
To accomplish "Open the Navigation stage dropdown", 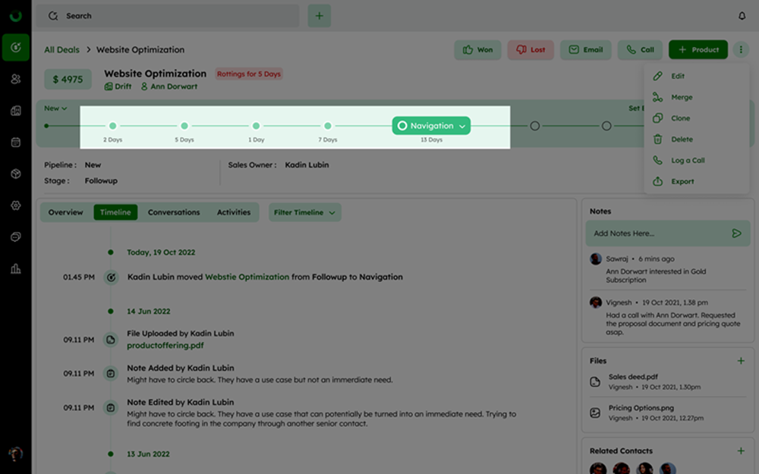I will coord(431,126).
